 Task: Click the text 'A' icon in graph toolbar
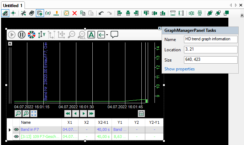[91, 35]
